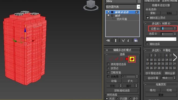Click the 设置 ID input field
178x100 pixels.
click(167, 28)
